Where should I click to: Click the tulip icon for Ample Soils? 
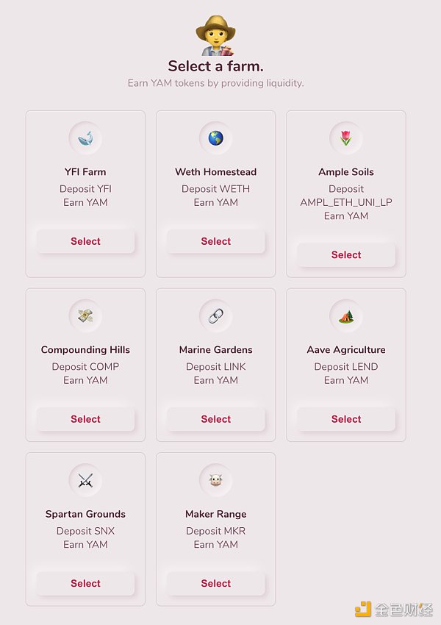point(346,137)
